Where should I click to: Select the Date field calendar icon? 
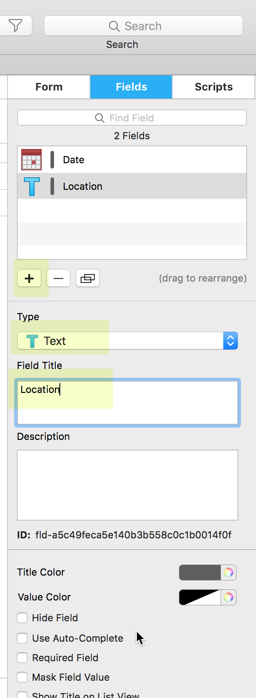(31, 160)
